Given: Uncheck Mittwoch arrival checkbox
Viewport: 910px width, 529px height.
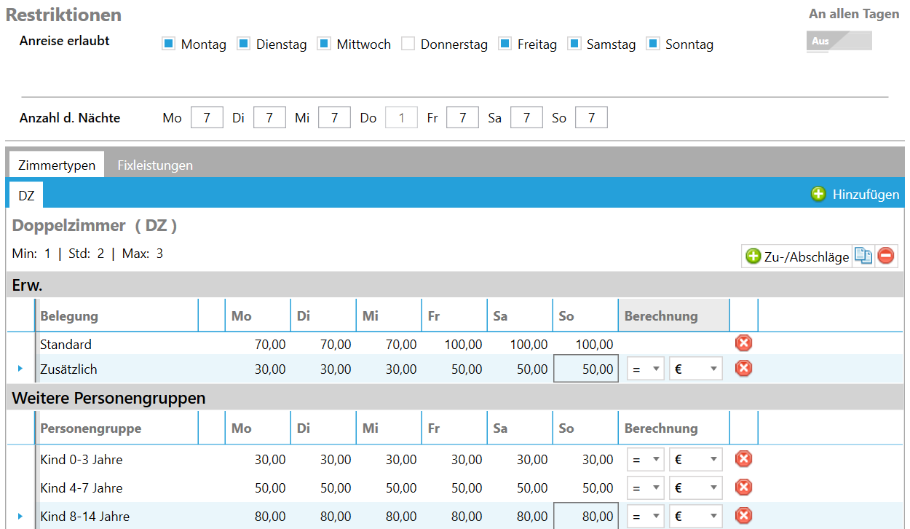Looking at the screenshot, I should pos(325,44).
